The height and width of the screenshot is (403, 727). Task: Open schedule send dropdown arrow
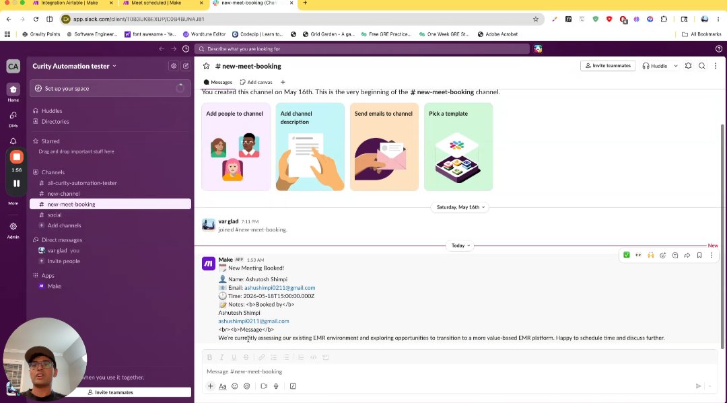(x=710, y=386)
